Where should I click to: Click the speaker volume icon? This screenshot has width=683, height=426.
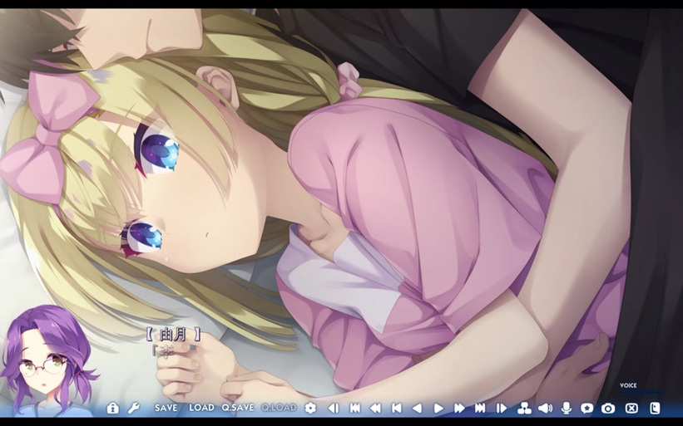[x=546, y=409]
